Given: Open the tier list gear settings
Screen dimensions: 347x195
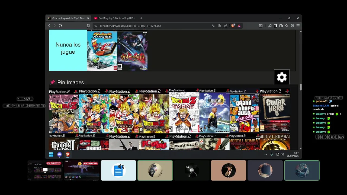Looking at the screenshot, I should click(x=282, y=77).
